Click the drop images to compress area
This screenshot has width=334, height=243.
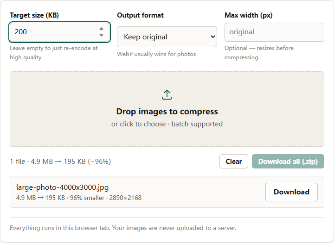167,109
